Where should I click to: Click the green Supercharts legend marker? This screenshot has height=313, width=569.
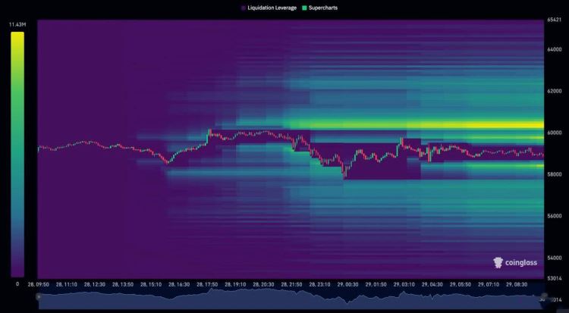304,8
